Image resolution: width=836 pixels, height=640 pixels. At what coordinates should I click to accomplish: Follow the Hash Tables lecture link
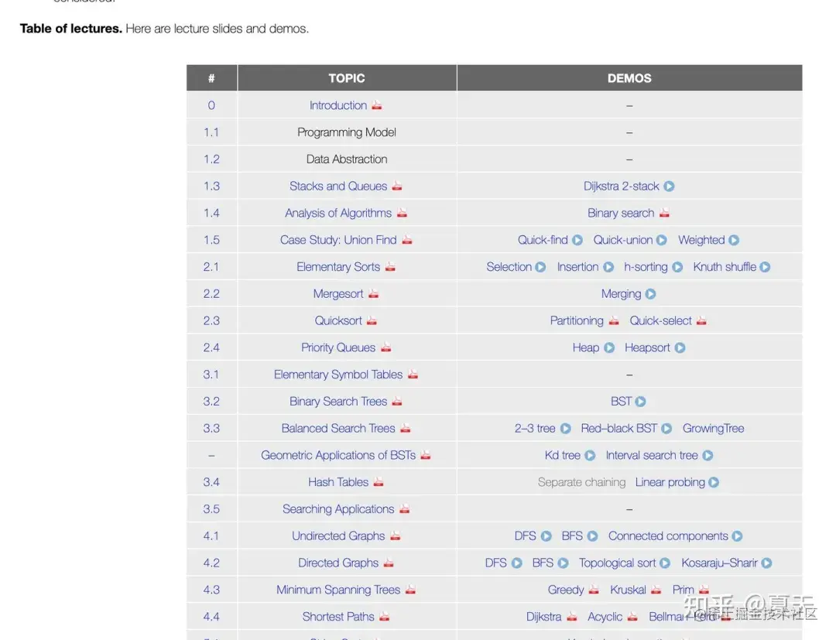tap(338, 481)
